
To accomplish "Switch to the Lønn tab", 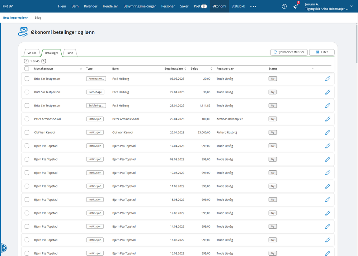I will pyautogui.click(x=70, y=53).
